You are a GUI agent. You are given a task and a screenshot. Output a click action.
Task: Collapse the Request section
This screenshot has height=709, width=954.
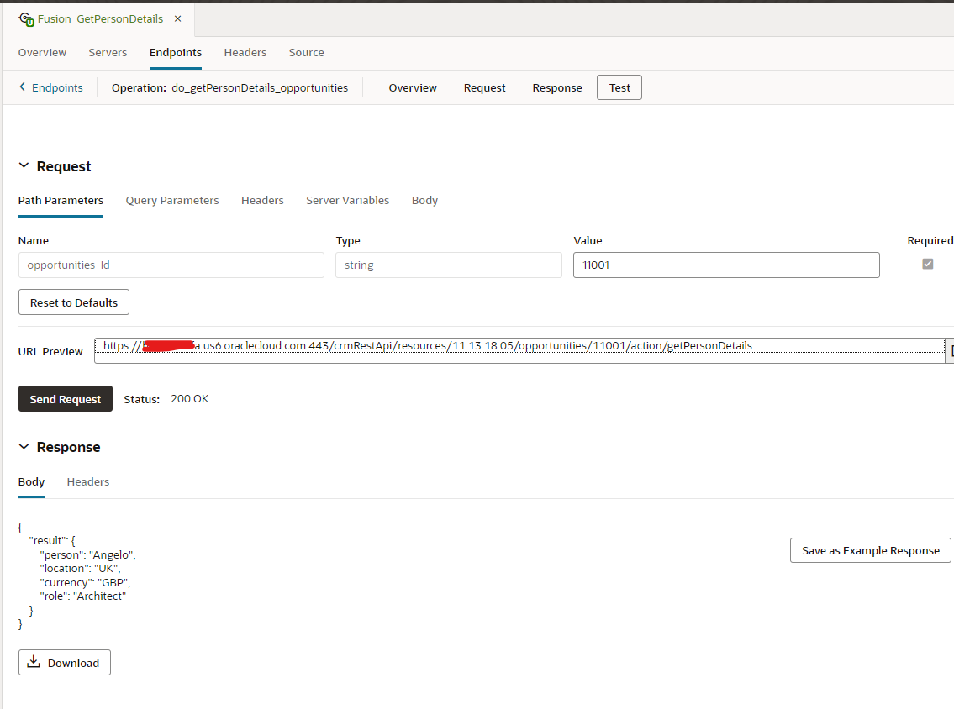click(24, 166)
